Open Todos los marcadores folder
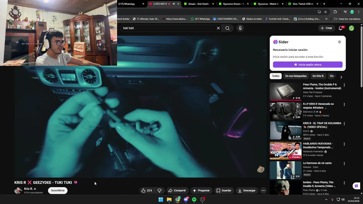 pos(347,19)
